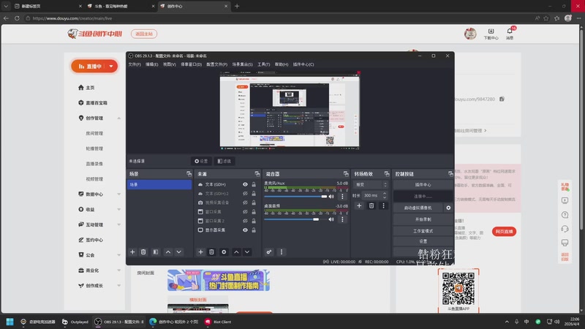Move source down with the 来源 panel down arrow

247,252
